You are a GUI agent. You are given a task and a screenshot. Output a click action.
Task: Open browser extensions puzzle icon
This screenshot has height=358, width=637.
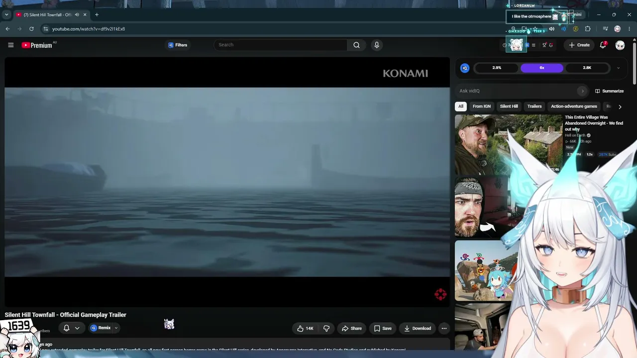(x=588, y=29)
